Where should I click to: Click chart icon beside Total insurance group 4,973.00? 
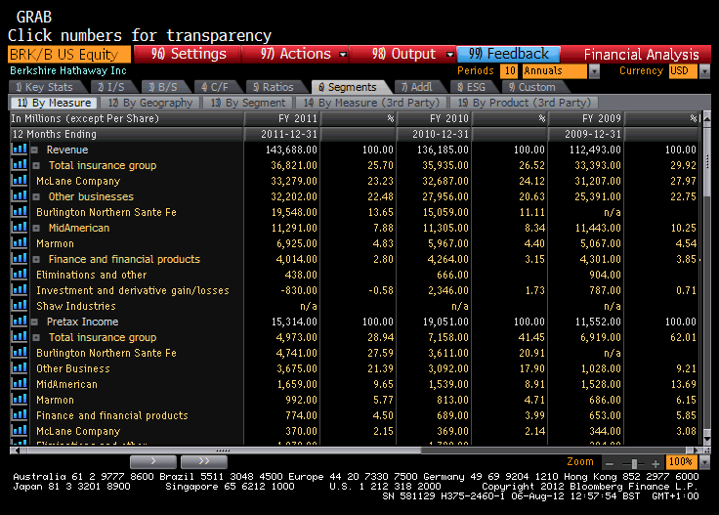(20, 336)
